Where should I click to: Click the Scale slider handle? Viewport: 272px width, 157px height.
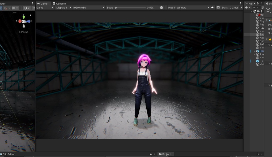116,8
